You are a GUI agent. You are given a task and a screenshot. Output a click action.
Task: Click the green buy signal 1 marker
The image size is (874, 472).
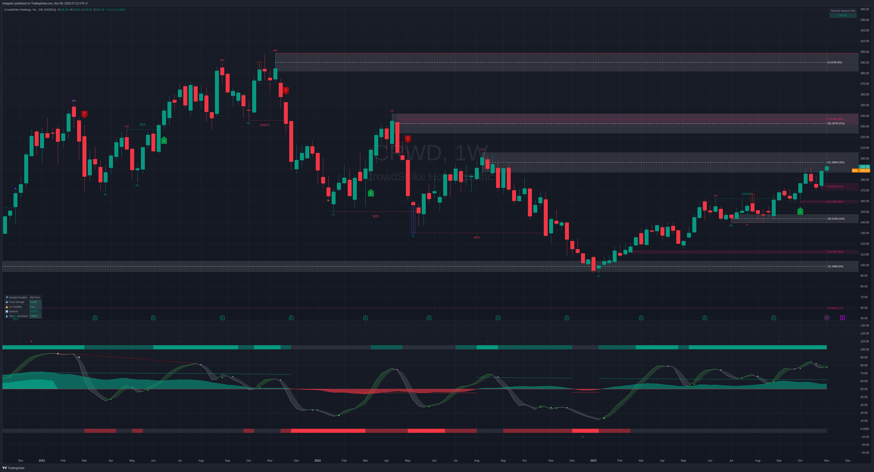click(x=800, y=211)
